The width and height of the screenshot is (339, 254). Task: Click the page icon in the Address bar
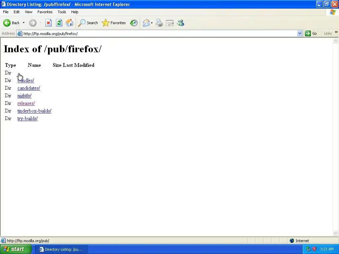(x=20, y=33)
